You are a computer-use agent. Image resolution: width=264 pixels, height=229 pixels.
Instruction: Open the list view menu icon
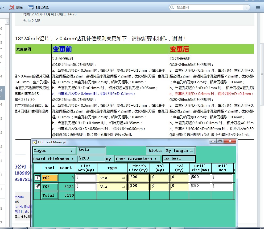(258, 7)
